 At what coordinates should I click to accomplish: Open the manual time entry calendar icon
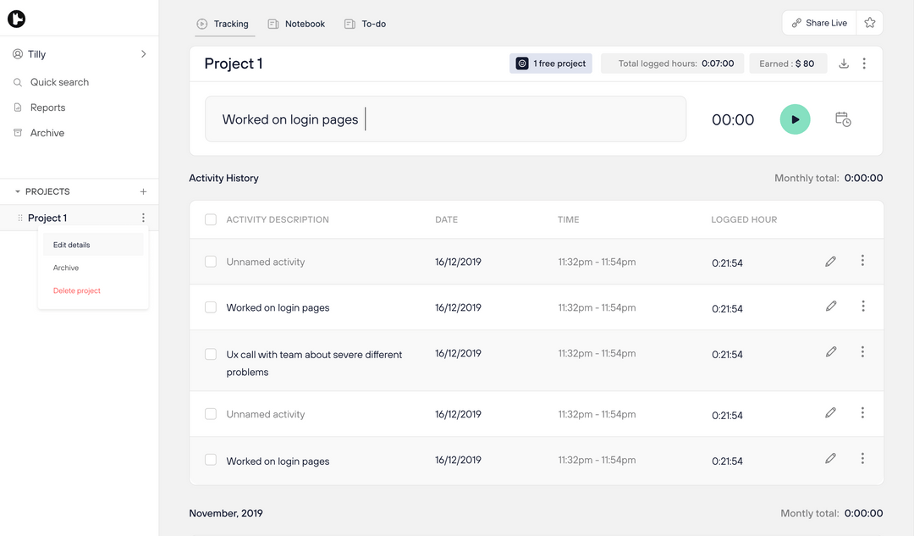(x=843, y=119)
